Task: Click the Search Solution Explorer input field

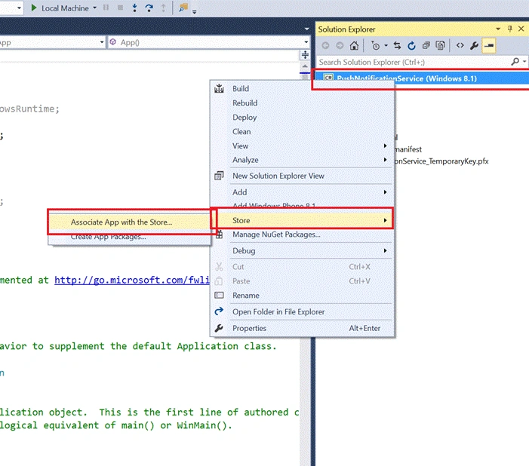Action: pyautogui.click(x=414, y=62)
